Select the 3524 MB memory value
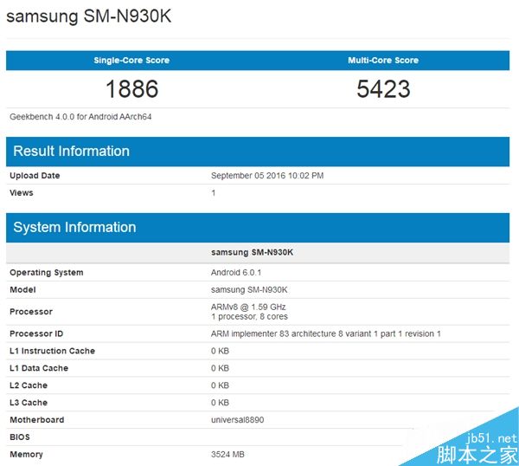The height and width of the screenshot is (466, 519). pyautogui.click(x=227, y=455)
